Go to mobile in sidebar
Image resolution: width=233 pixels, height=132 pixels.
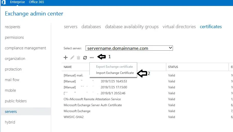click(10, 90)
